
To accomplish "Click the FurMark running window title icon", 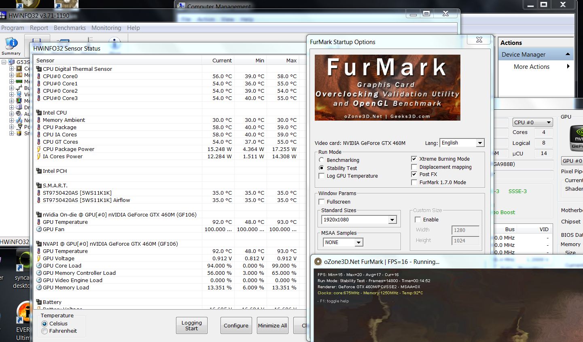I will (x=318, y=262).
